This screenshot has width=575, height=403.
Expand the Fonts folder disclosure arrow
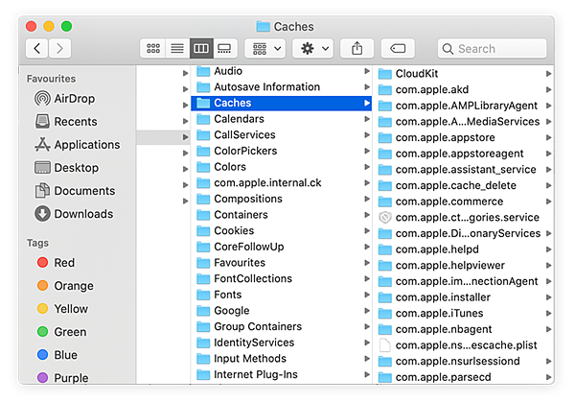click(367, 295)
